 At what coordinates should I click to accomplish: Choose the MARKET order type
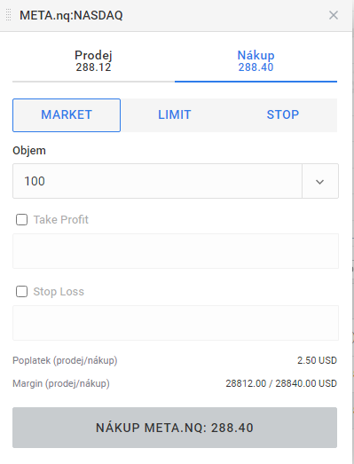pyautogui.click(x=67, y=115)
